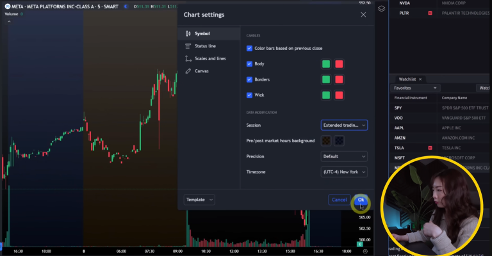Click the red flag icon beside PLTR
The width and height of the screenshot is (492, 256).
430,13
